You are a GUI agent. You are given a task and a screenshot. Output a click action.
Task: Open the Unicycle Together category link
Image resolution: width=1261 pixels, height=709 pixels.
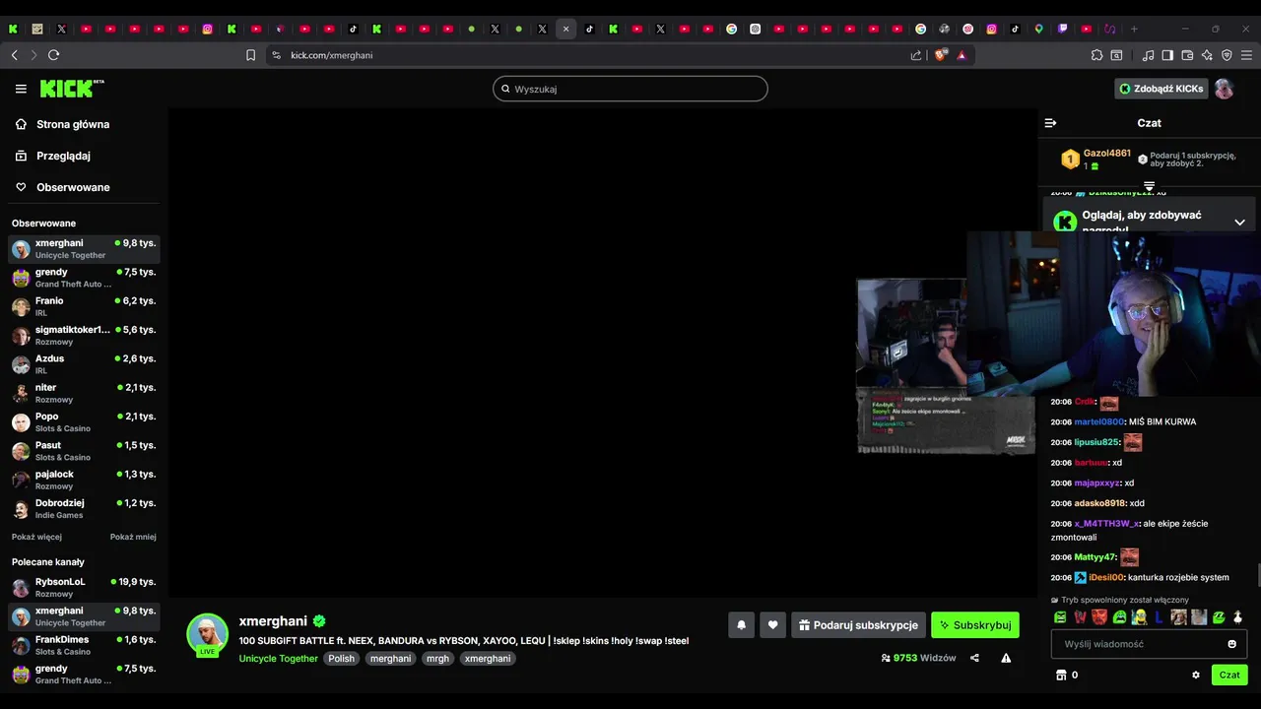tap(278, 658)
